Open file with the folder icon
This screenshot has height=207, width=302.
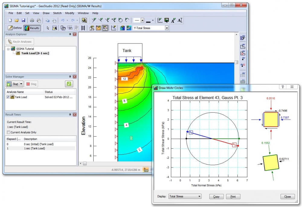17,20
